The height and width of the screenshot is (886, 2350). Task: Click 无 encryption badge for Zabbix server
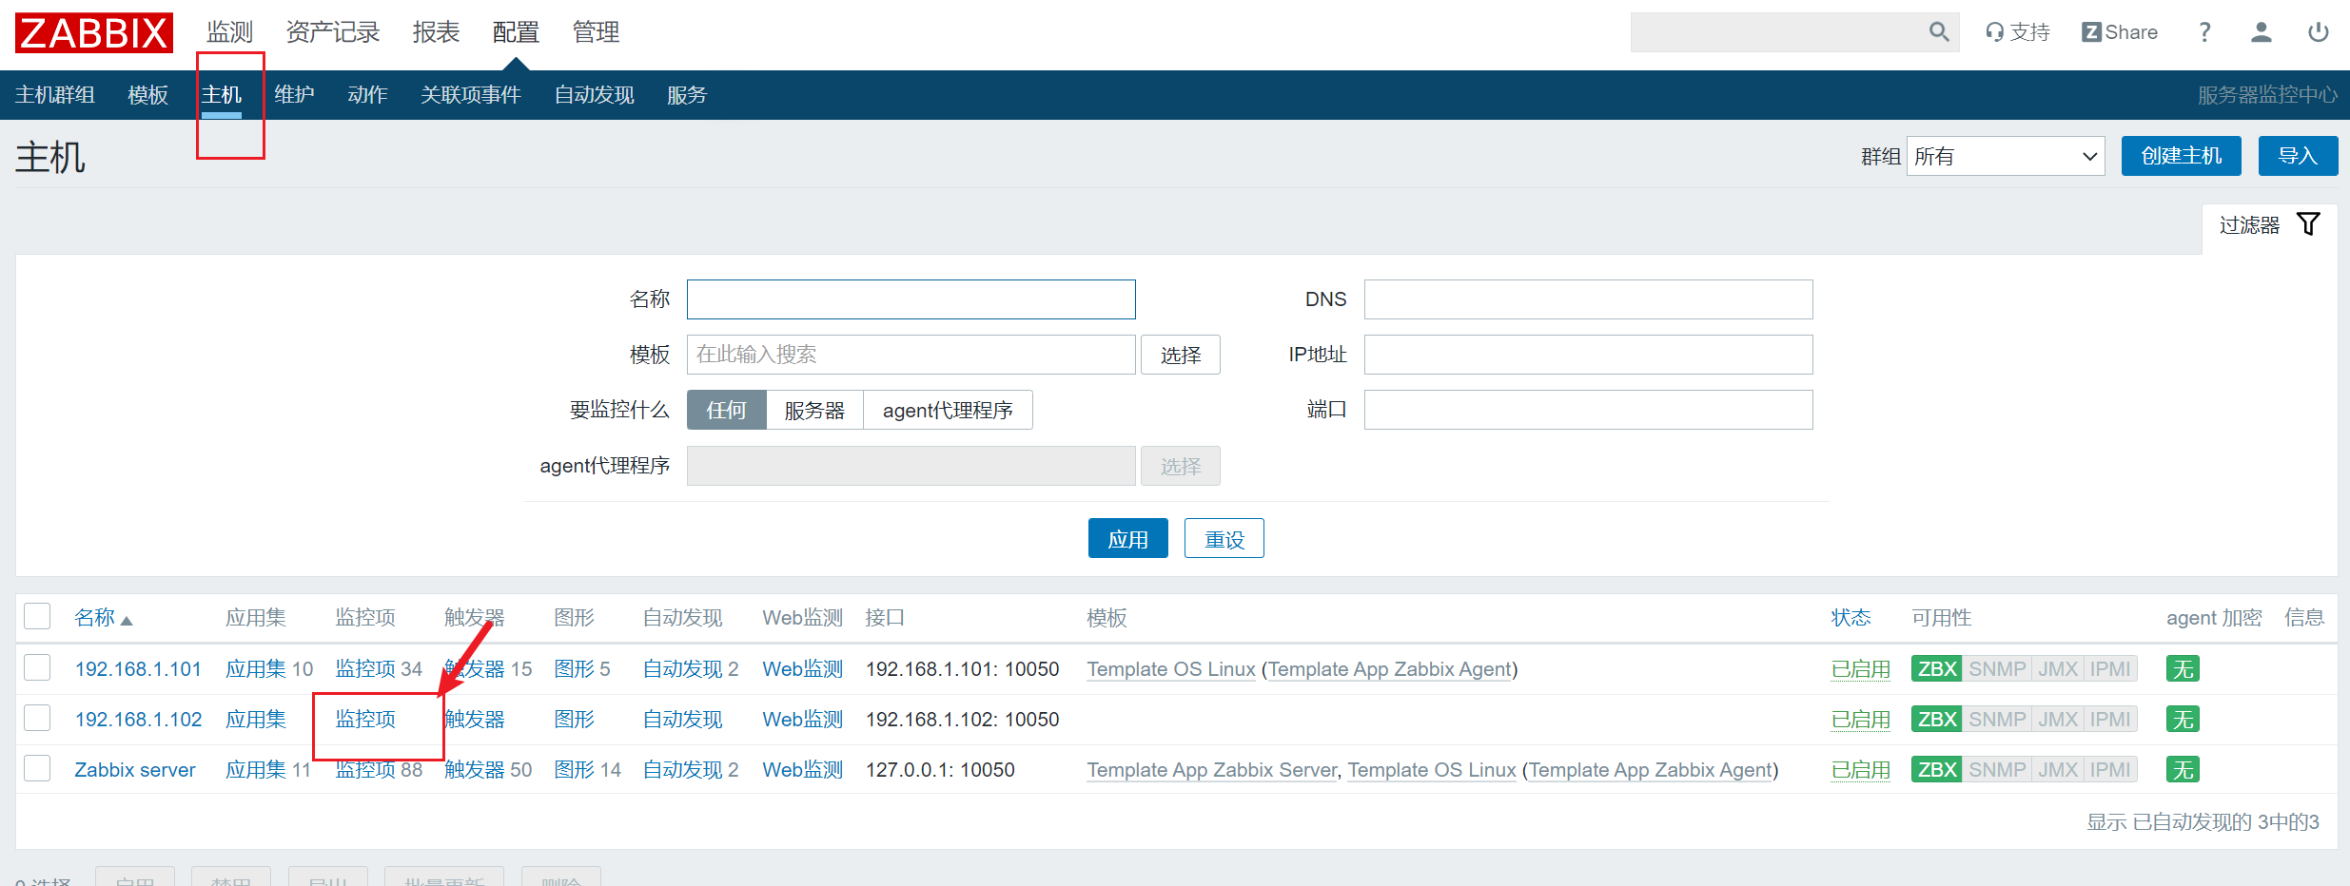2183,770
